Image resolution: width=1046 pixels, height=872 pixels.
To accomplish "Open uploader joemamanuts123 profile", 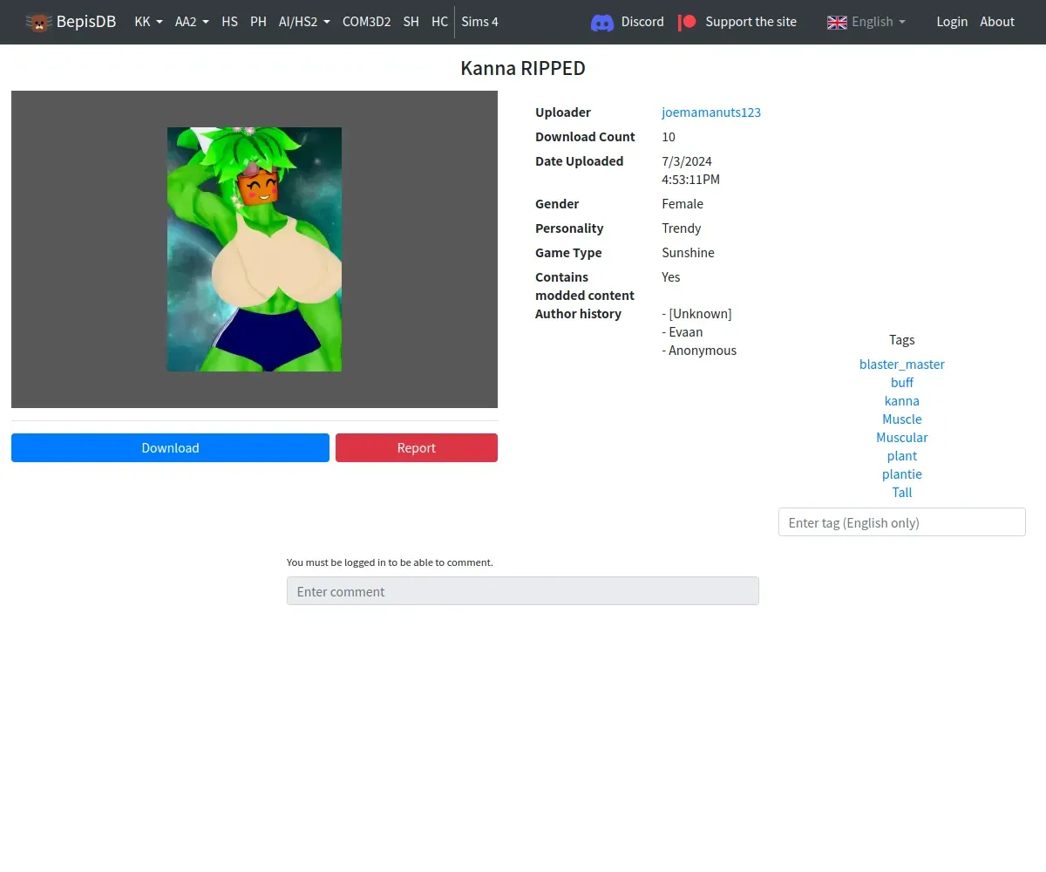I will click(x=711, y=112).
